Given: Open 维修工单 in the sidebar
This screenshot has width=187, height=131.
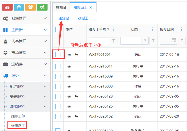Looking at the screenshot, I should [x=18, y=116].
